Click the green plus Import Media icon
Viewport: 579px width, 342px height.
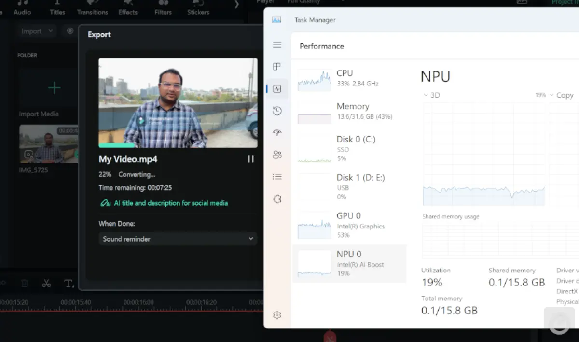[x=55, y=88]
